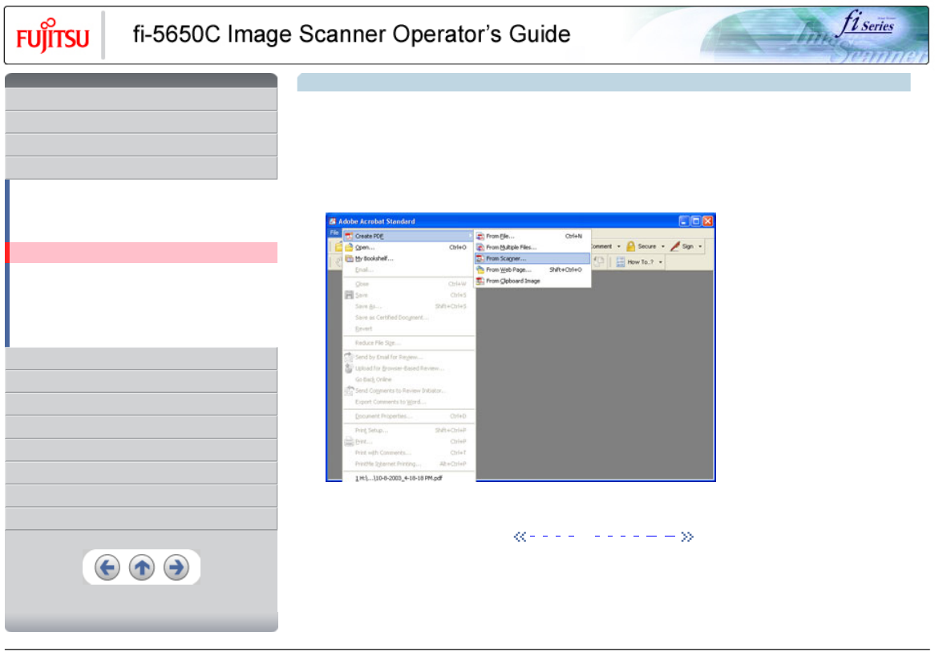This screenshot has width=935, height=652.
Task: Select My Bookshelf... menu entry
Action: [x=408, y=258]
